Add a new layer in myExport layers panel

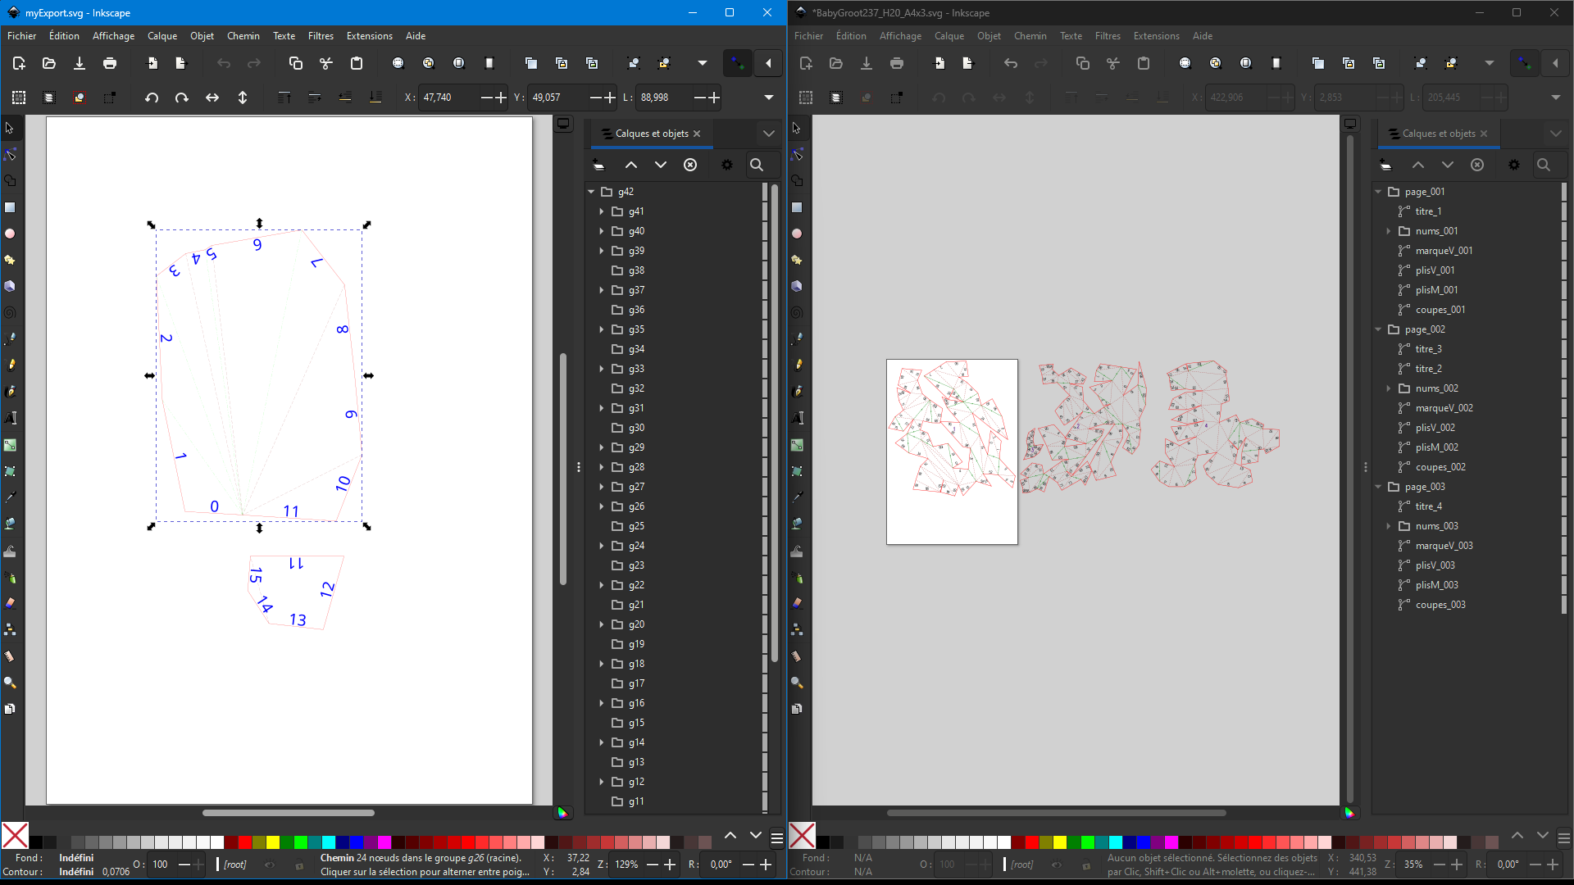point(599,165)
